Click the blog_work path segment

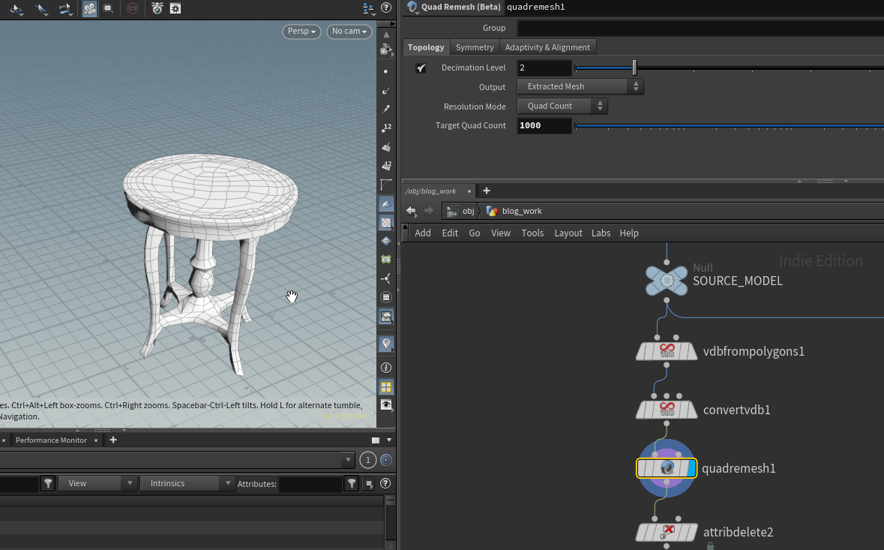pyautogui.click(x=514, y=211)
